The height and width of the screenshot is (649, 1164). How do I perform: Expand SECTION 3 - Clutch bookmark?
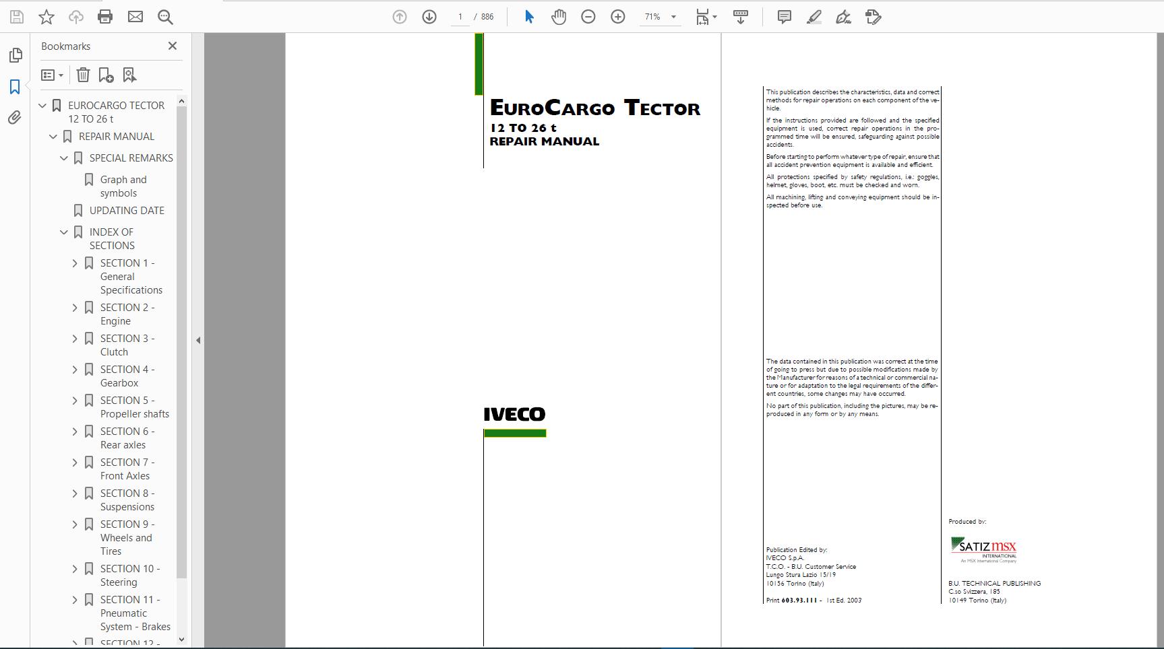(x=75, y=339)
